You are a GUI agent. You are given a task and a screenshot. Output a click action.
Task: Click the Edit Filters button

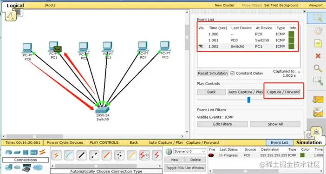click(x=222, y=124)
